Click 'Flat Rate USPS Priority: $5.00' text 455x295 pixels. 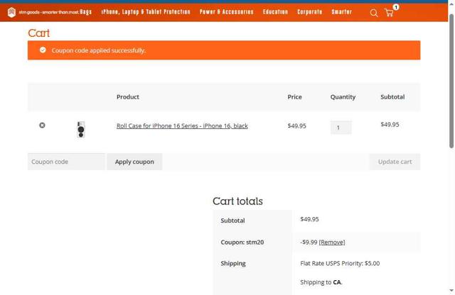(x=340, y=264)
